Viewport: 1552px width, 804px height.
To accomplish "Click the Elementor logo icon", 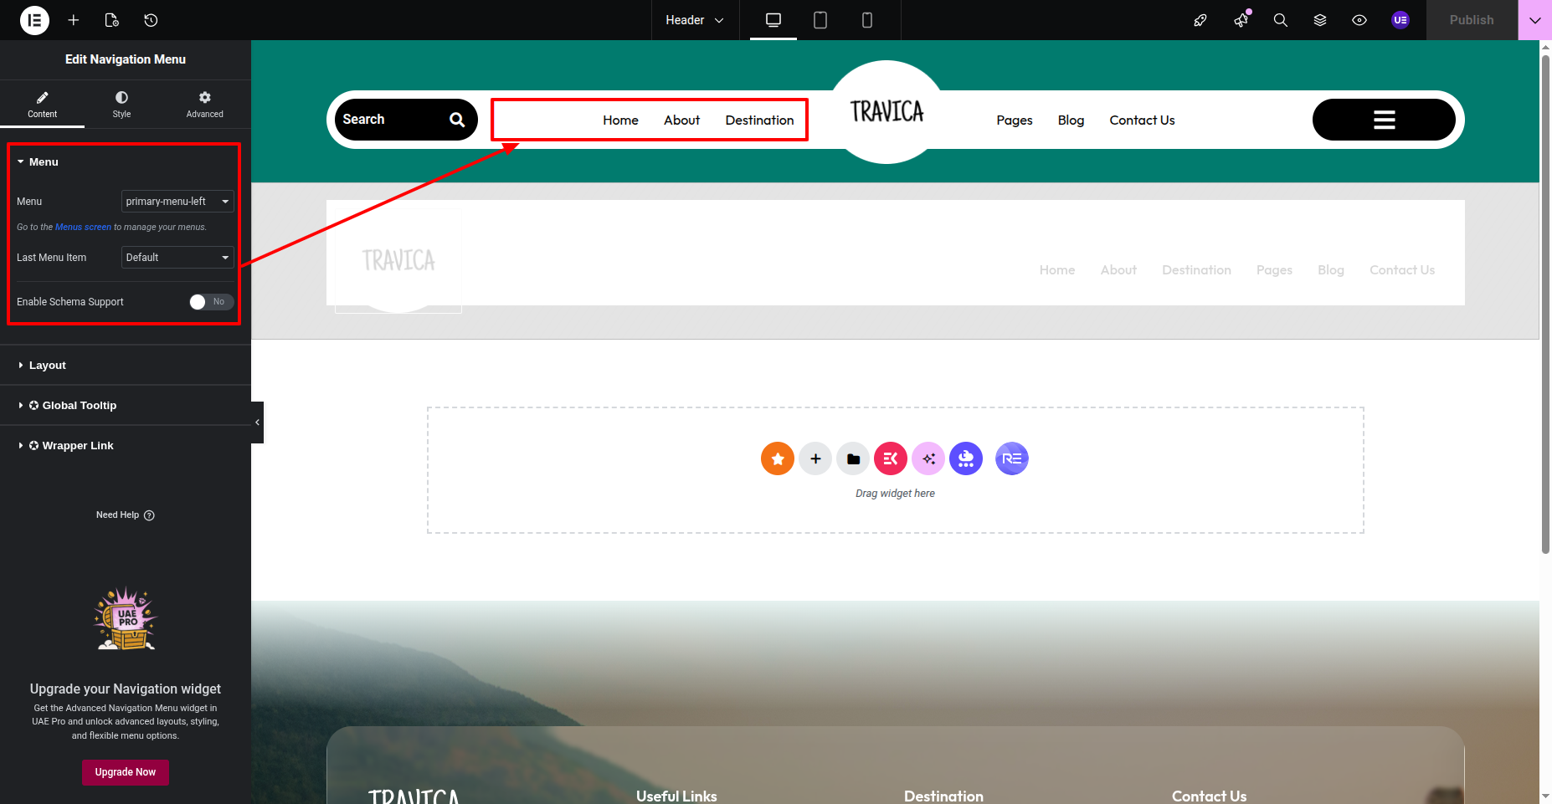I will click(34, 20).
